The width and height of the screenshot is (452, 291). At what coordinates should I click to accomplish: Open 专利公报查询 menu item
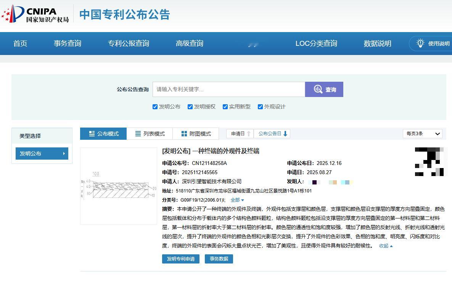[x=129, y=44]
